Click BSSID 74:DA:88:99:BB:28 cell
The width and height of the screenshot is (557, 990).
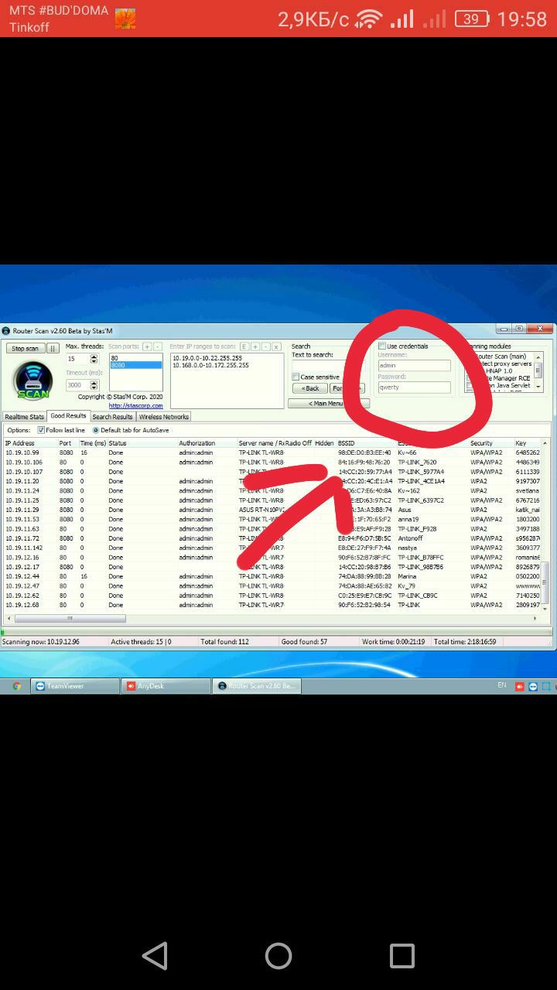pyautogui.click(x=364, y=576)
